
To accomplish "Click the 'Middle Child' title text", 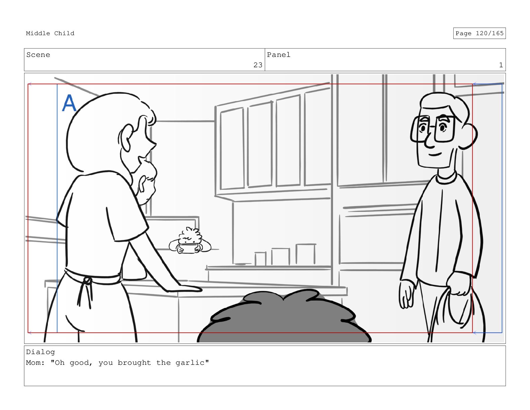I will (x=50, y=33).
